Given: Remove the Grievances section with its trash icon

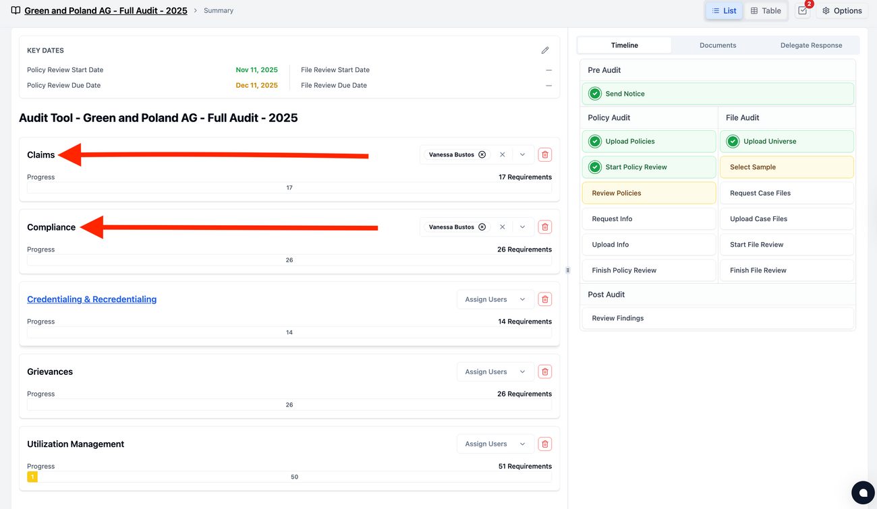Looking at the screenshot, I should click(x=544, y=371).
